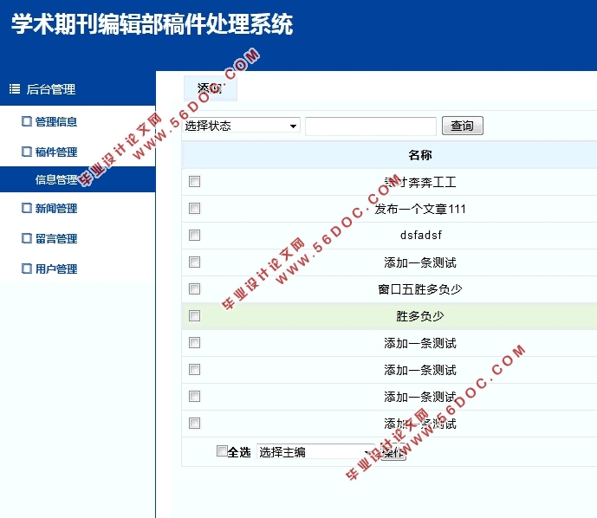Image resolution: width=597 pixels, height=518 pixels.
Task: Open the 新闻管理 sidebar menu
Action: [56, 208]
